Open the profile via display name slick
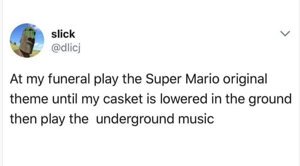The height and width of the screenshot is (166, 300). pos(63,34)
